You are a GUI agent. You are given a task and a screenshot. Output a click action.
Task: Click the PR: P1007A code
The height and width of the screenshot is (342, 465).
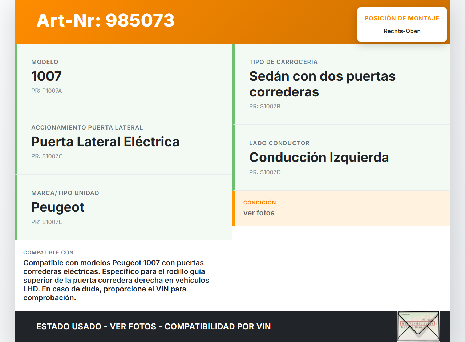46,91
